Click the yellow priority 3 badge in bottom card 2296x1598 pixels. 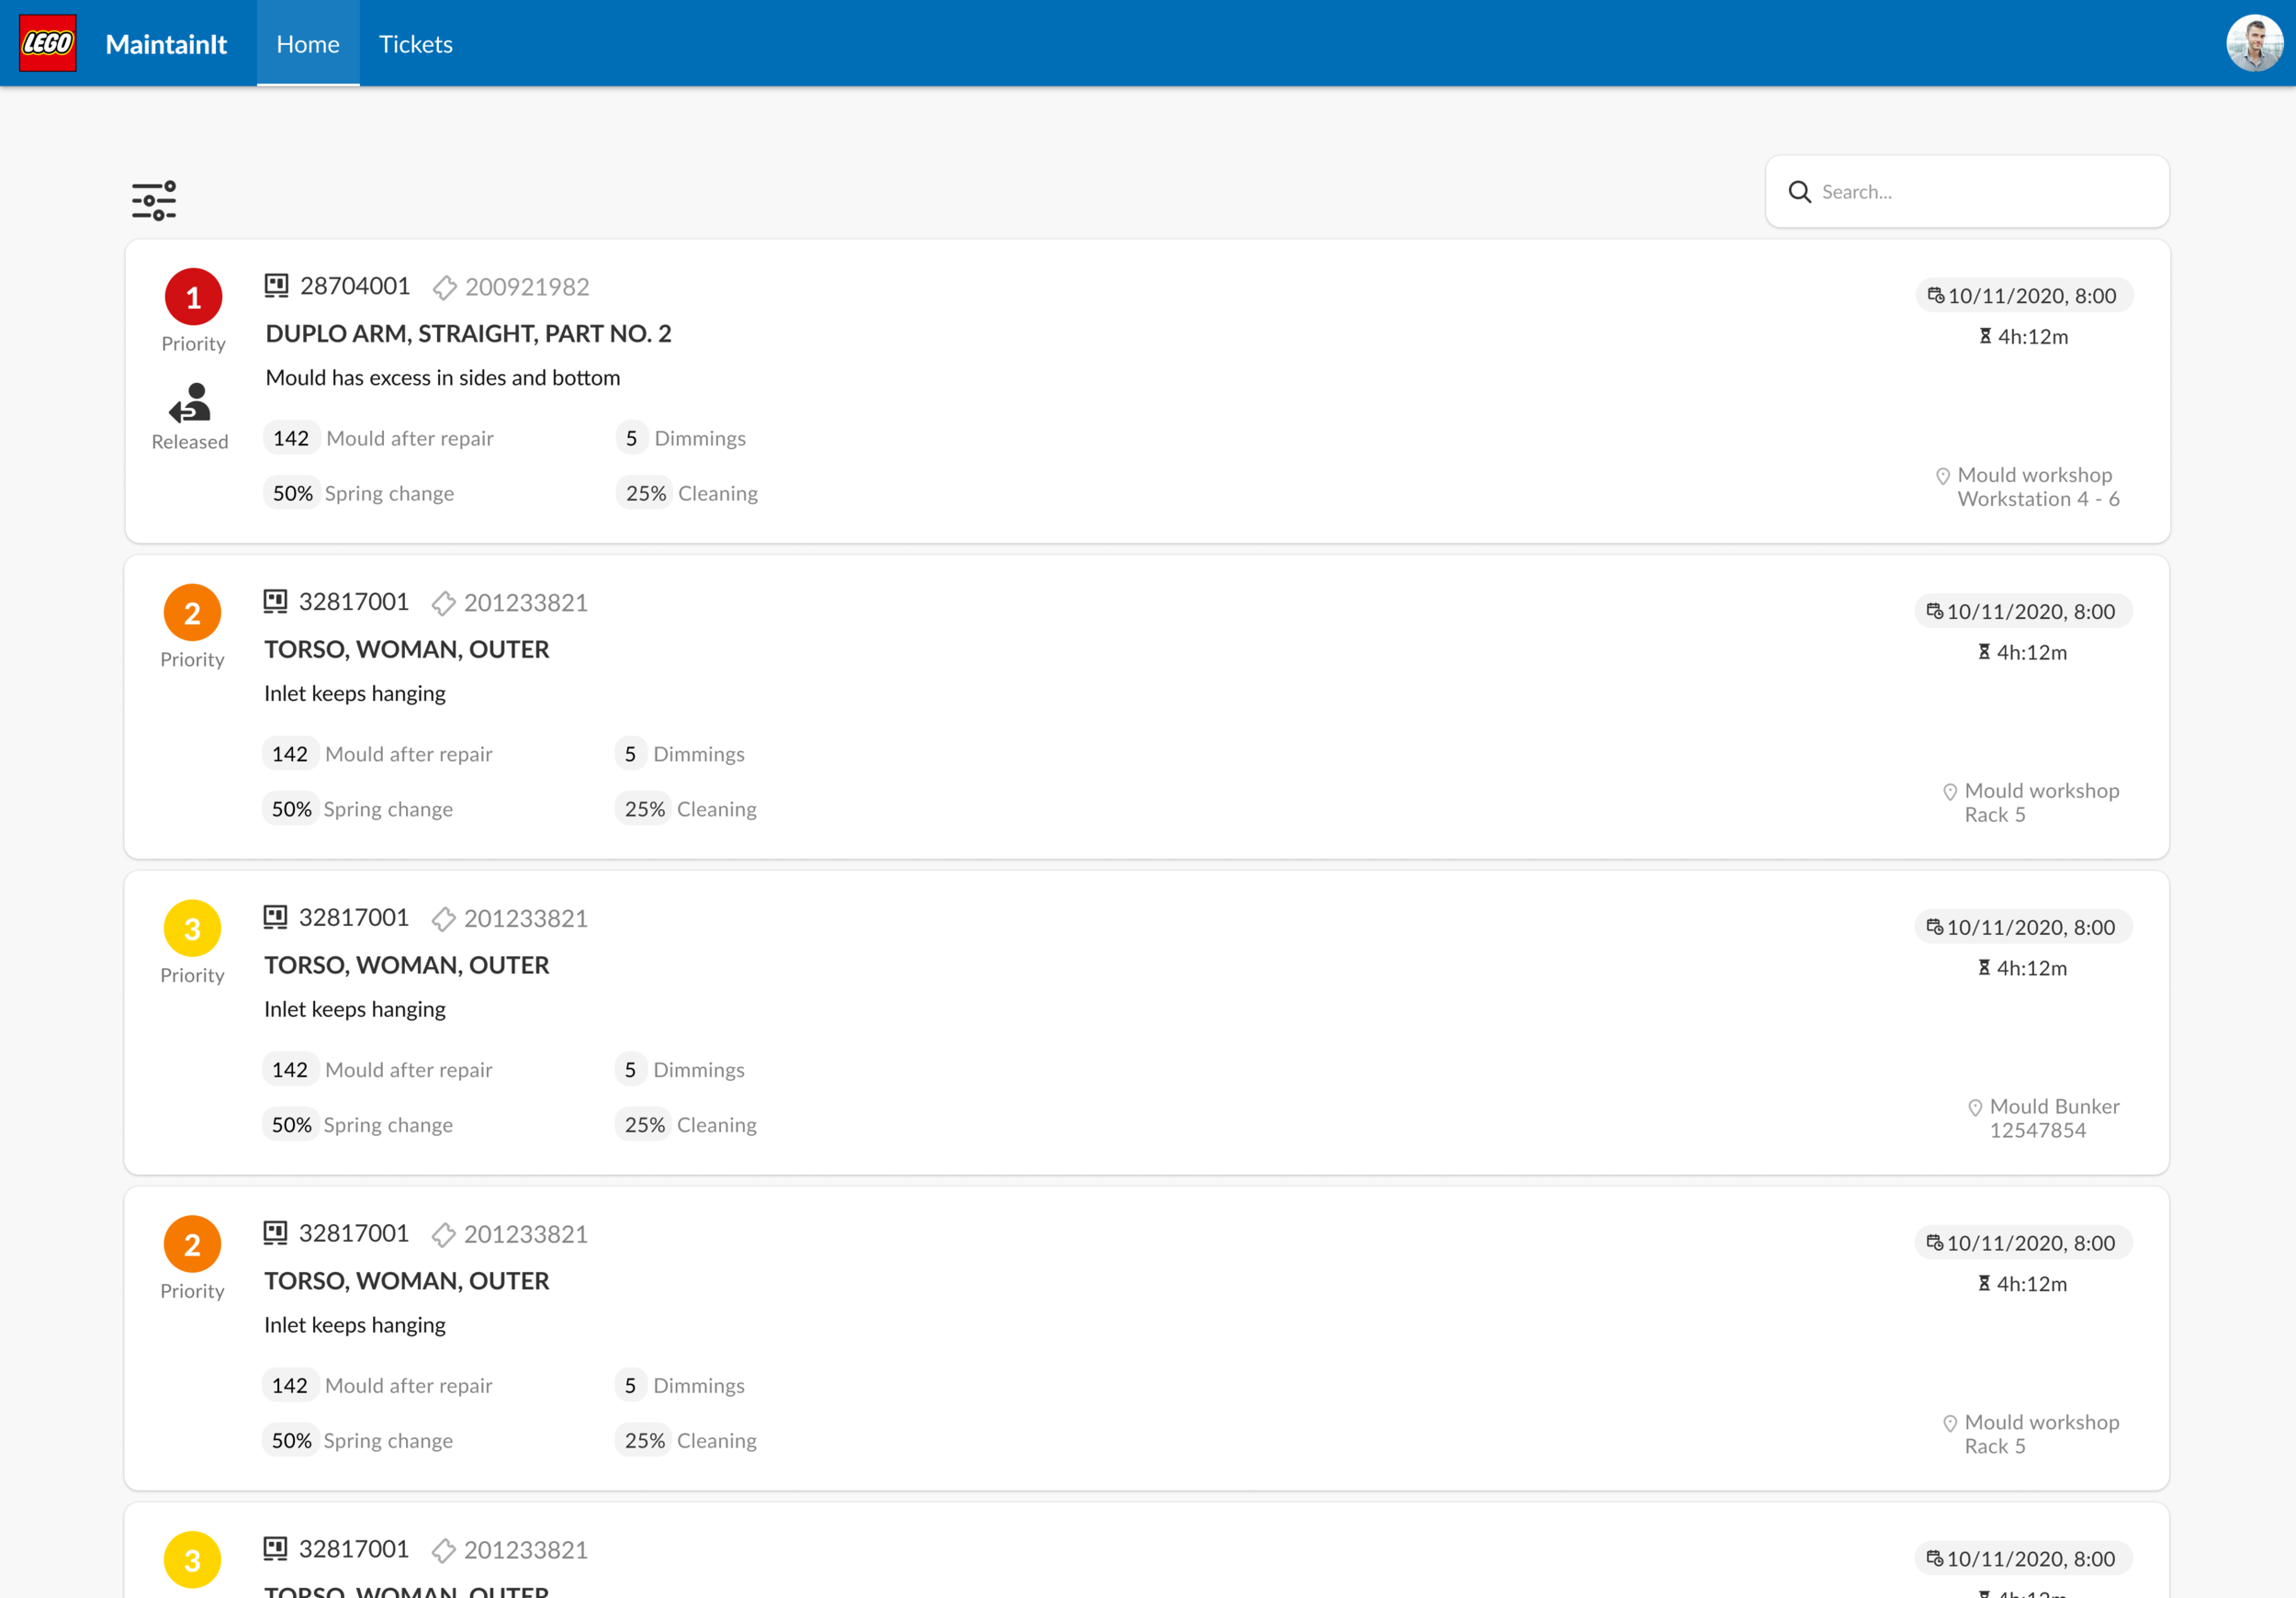click(x=192, y=1560)
